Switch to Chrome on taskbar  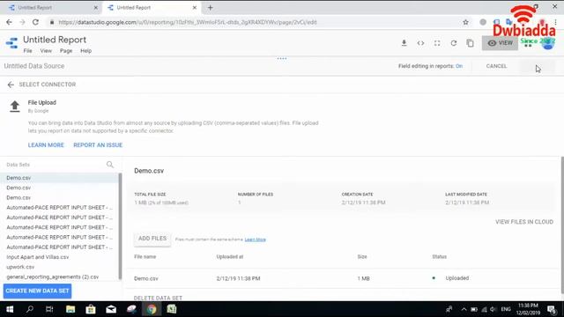pyautogui.click(x=152, y=309)
